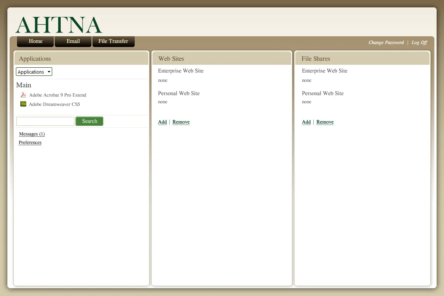Click Personal Web Site in File Shares panel
This screenshot has height=296, width=444.
tap(323, 93)
